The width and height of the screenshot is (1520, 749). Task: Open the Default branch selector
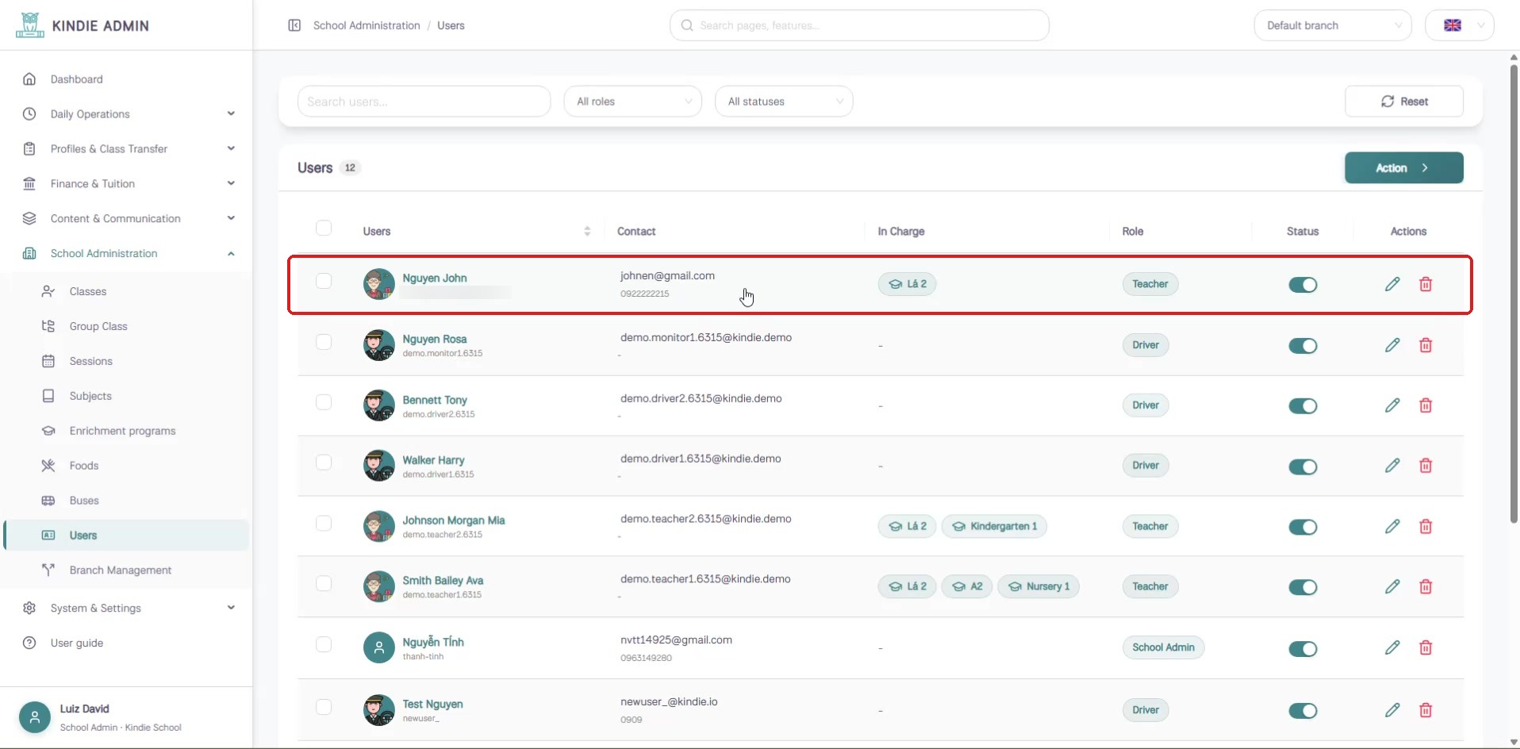pos(1333,25)
